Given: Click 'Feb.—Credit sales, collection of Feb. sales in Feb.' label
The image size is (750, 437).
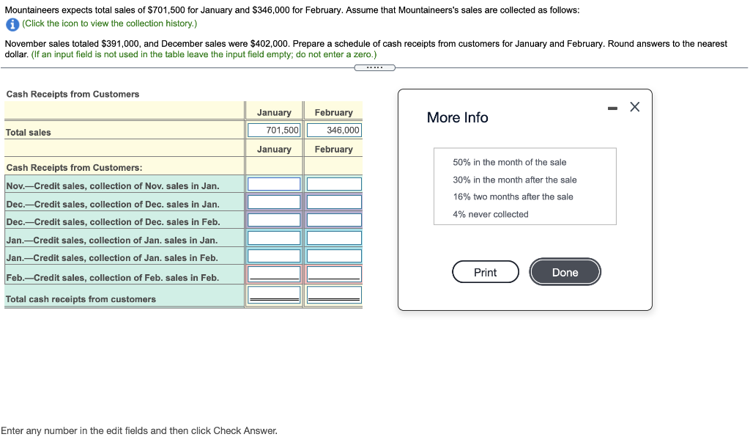Looking at the screenshot, I should 113,278.
